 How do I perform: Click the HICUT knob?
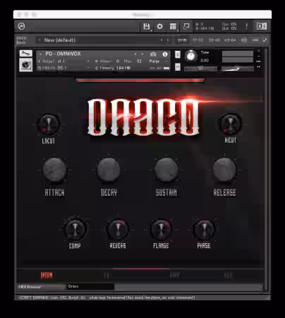click(x=231, y=124)
